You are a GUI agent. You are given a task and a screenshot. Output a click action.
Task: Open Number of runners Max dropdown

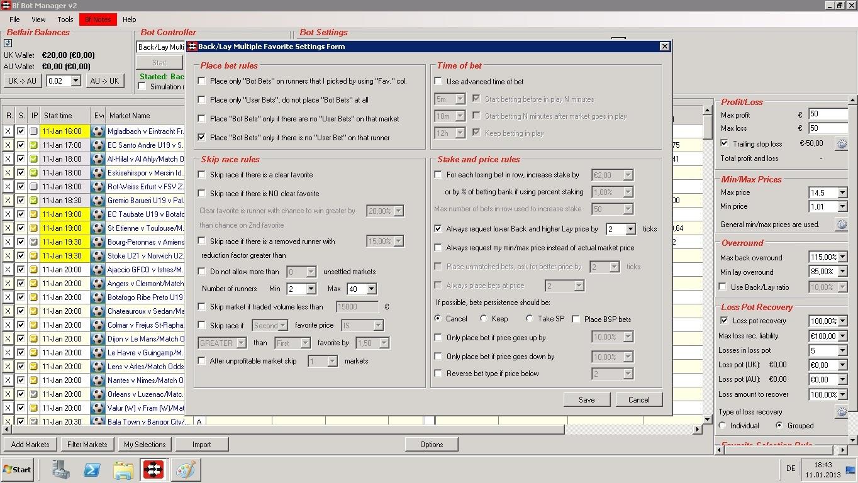point(371,289)
